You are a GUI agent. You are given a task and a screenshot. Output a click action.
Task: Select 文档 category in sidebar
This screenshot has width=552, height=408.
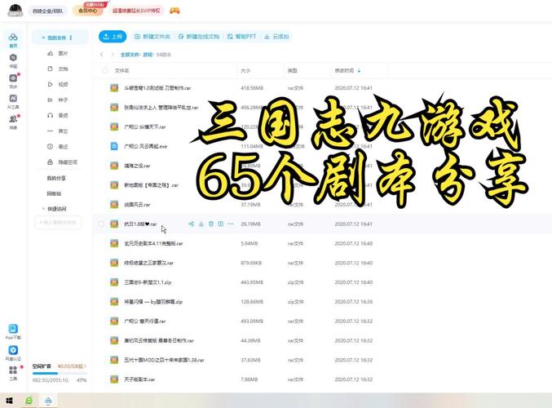(x=57, y=69)
